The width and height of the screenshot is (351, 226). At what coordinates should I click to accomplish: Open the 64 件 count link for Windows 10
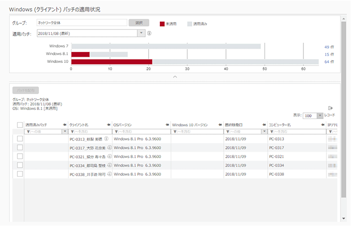click(330, 61)
